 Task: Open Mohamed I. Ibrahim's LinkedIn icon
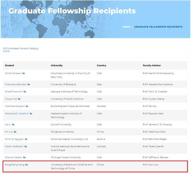(x=31, y=113)
